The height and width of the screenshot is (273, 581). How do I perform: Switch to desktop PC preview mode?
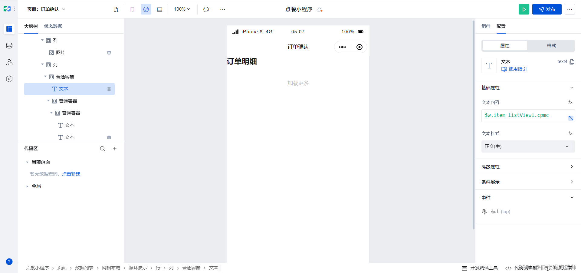coord(159,9)
